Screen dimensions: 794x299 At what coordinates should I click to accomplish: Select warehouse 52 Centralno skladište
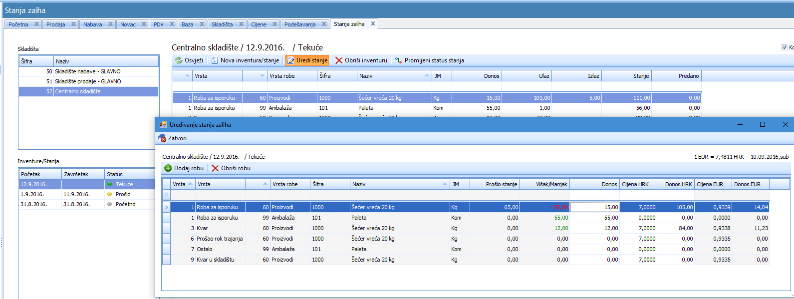point(89,91)
